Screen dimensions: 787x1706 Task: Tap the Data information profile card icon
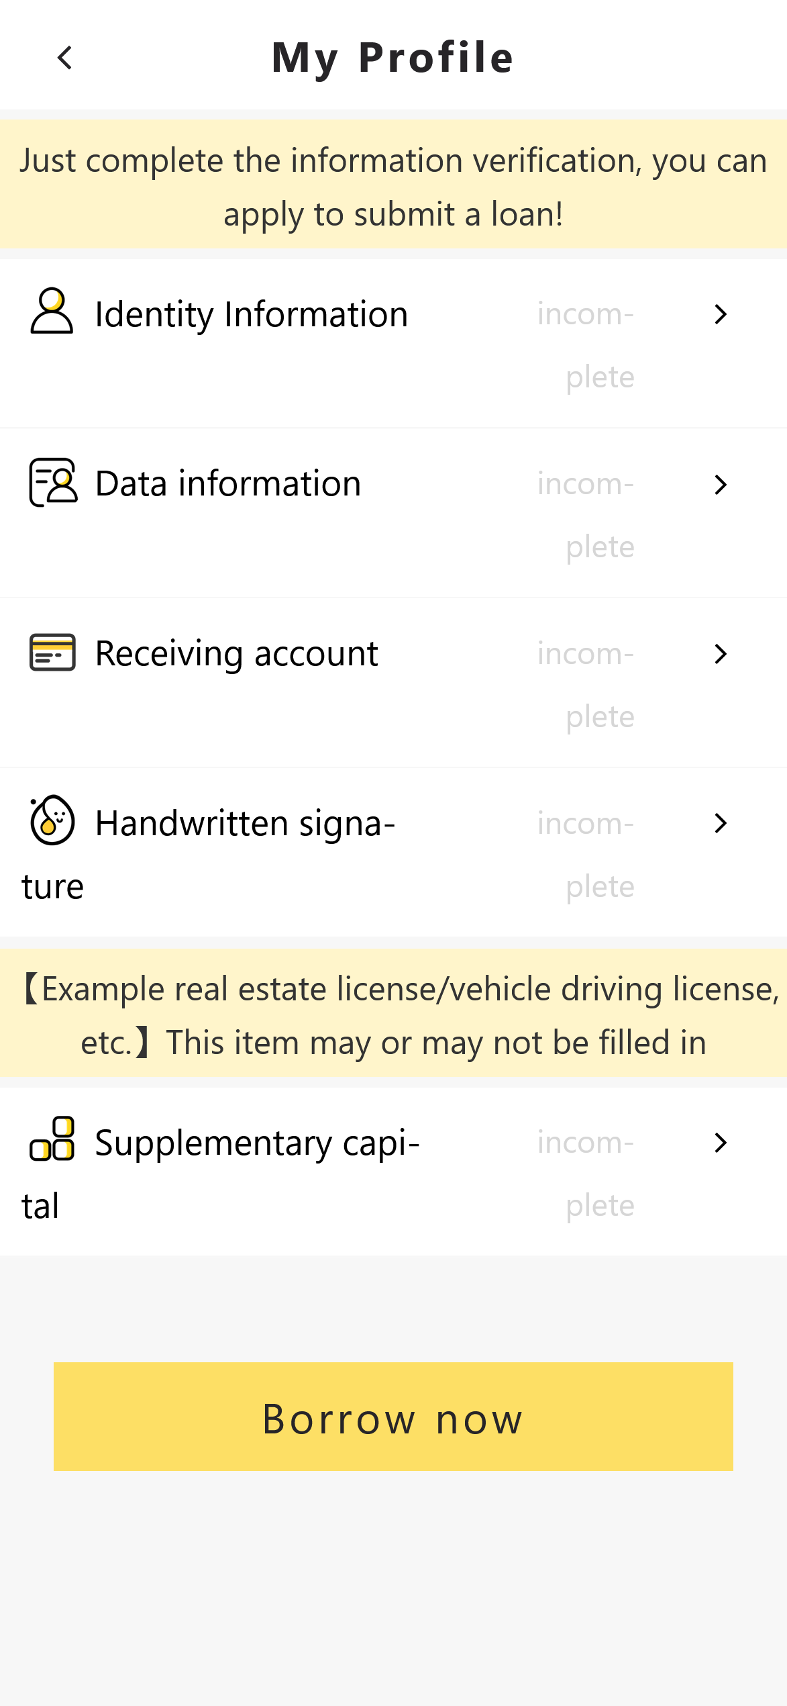point(53,482)
